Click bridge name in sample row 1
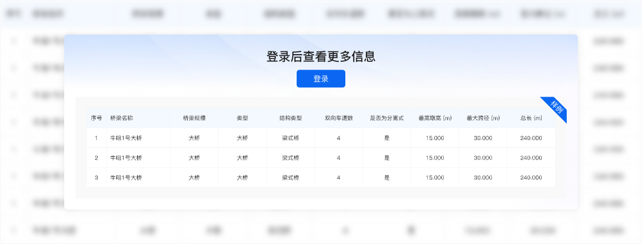 (x=126, y=138)
